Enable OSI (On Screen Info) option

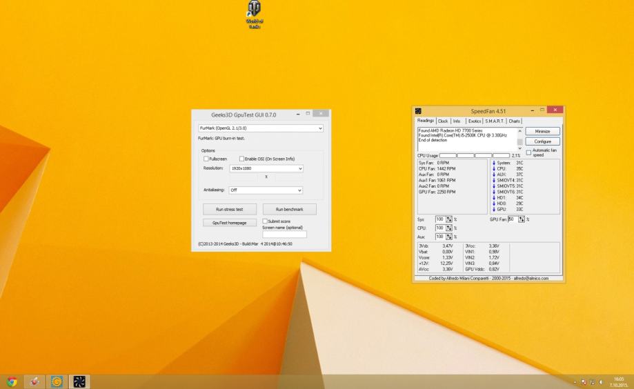tap(241, 159)
